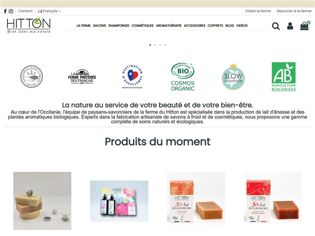Viewport: 315px width, 236px height.
Task: Open the Séjourner à la ferme link
Action: [294, 11]
